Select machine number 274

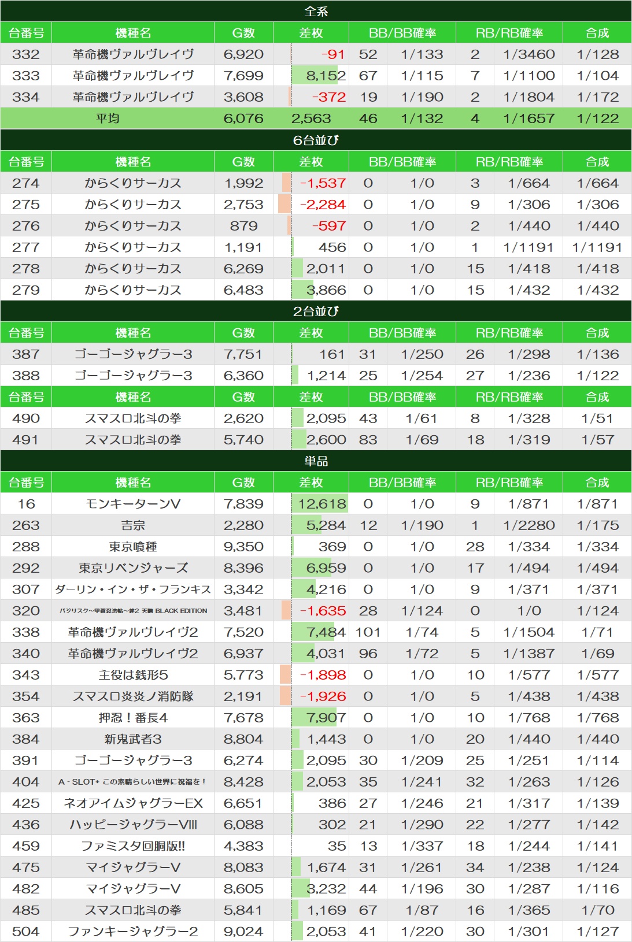(x=26, y=183)
